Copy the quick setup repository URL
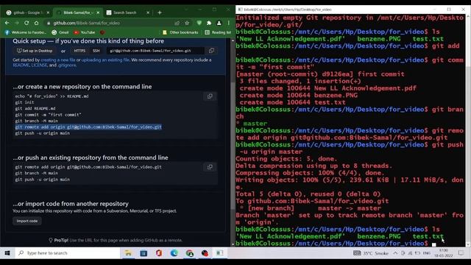The width and height of the screenshot is (471, 265). pyautogui.click(x=211, y=51)
